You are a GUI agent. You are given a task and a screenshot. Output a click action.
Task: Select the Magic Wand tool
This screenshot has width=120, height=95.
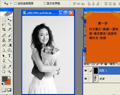pos(9,24)
